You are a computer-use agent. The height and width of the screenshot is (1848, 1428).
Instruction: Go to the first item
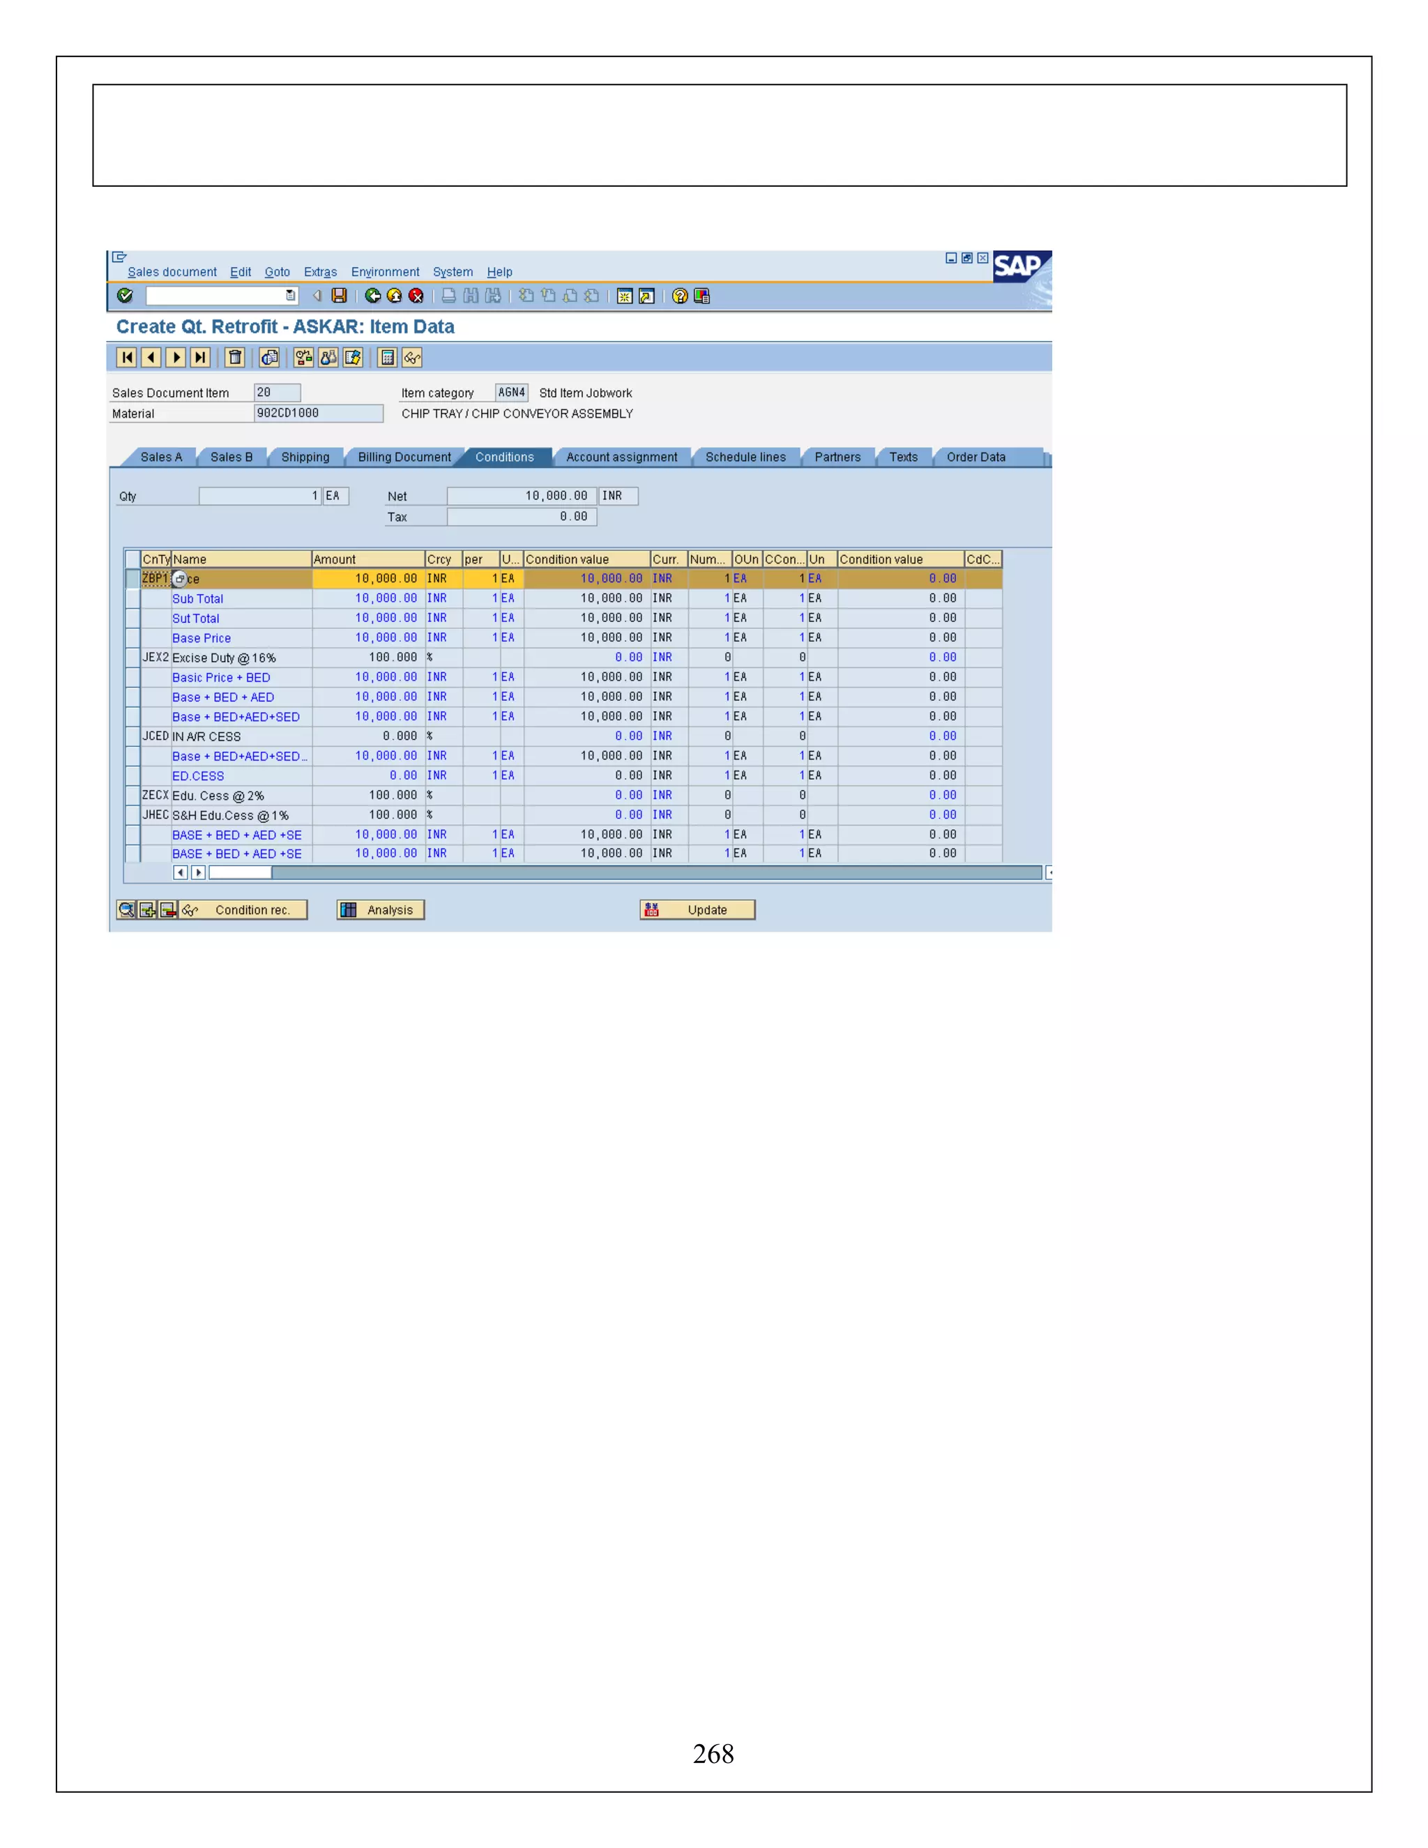[x=127, y=357]
